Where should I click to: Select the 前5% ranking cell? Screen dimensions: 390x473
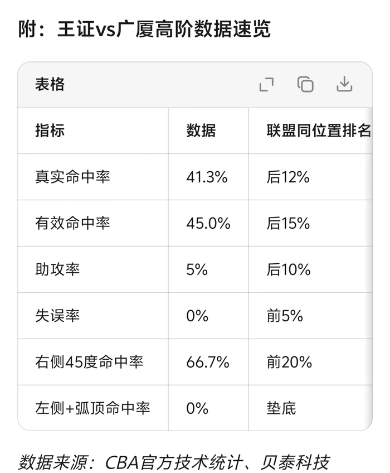pyautogui.click(x=285, y=316)
